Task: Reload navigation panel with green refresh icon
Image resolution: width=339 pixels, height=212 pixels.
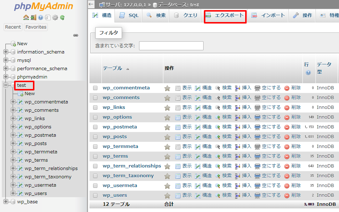Action: click(62, 17)
